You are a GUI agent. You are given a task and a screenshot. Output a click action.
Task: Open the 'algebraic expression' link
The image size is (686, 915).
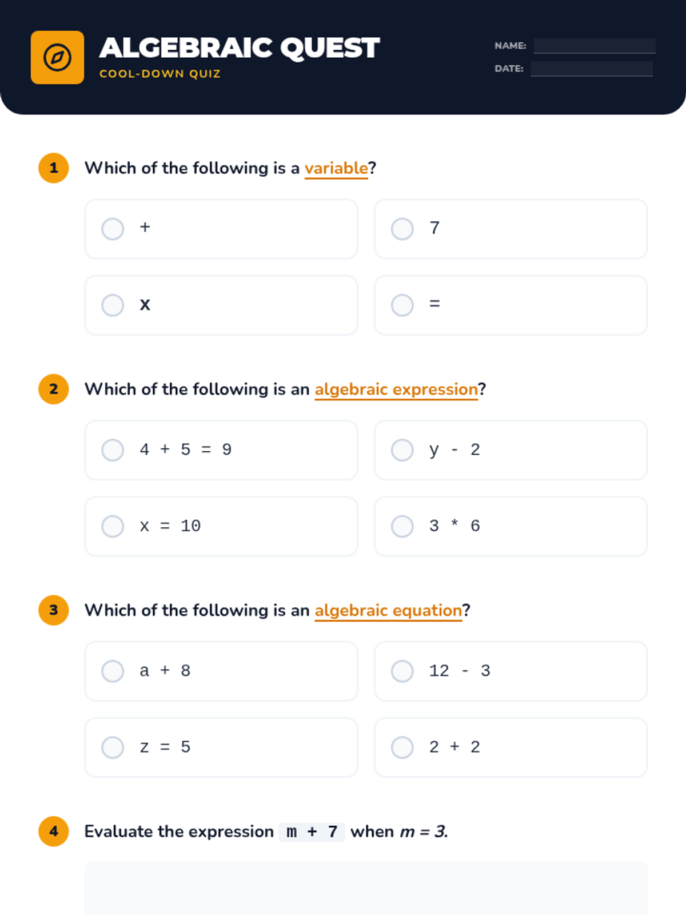point(396,389)
